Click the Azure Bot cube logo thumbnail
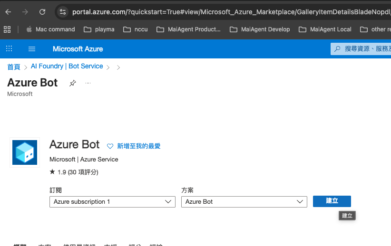 25,152
